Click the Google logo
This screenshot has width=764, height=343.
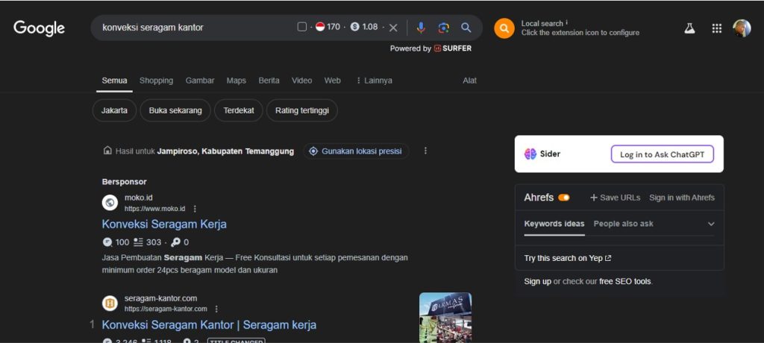(x=39, y=28)
